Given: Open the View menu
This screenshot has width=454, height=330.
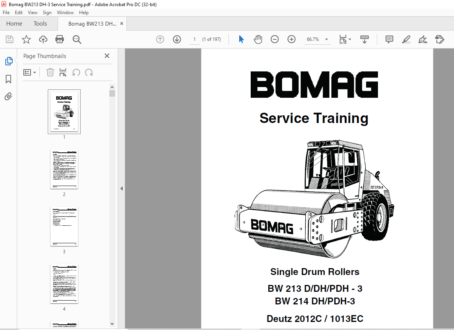Looking at the screenshot, I should point(32,13).
